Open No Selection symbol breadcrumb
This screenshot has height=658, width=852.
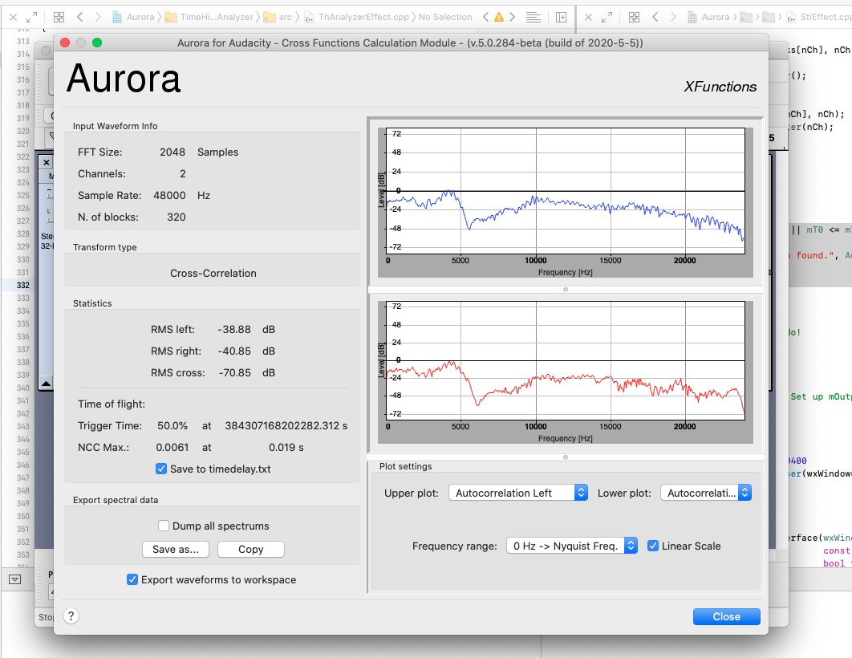[445, 18]
